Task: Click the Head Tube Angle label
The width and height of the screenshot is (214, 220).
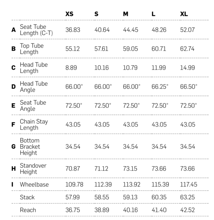Action: pyautogui.click(x=34, y=87)
